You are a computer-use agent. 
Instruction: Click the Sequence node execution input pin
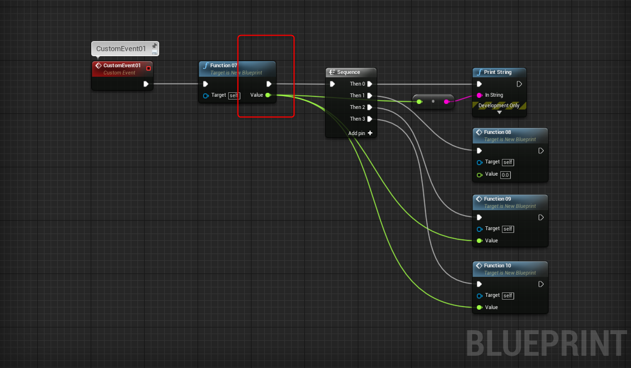(x=332, y=84)
